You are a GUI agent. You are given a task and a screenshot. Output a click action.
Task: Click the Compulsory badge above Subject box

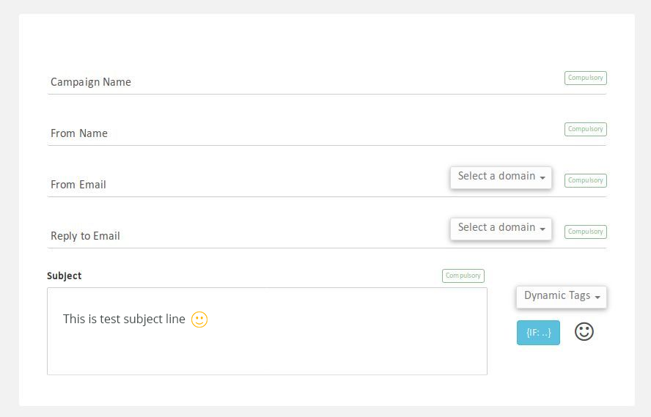point(463,276)
